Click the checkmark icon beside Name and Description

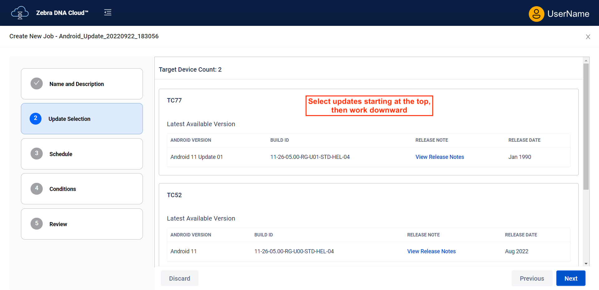(37, 83)
